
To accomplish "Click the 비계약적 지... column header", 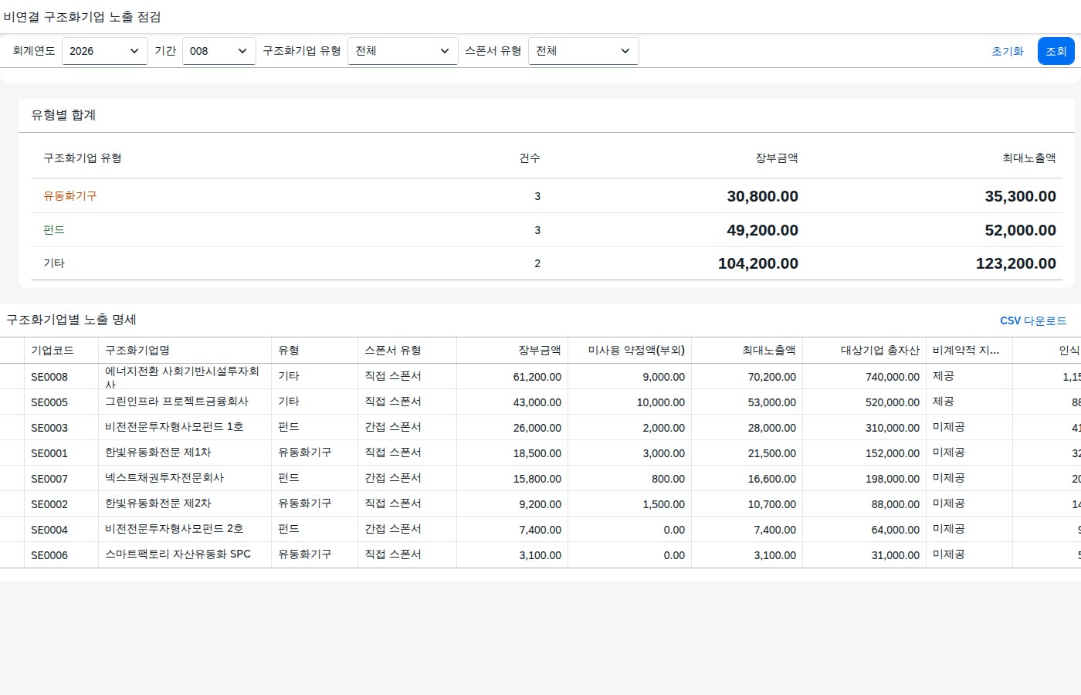I will point(969,351).
